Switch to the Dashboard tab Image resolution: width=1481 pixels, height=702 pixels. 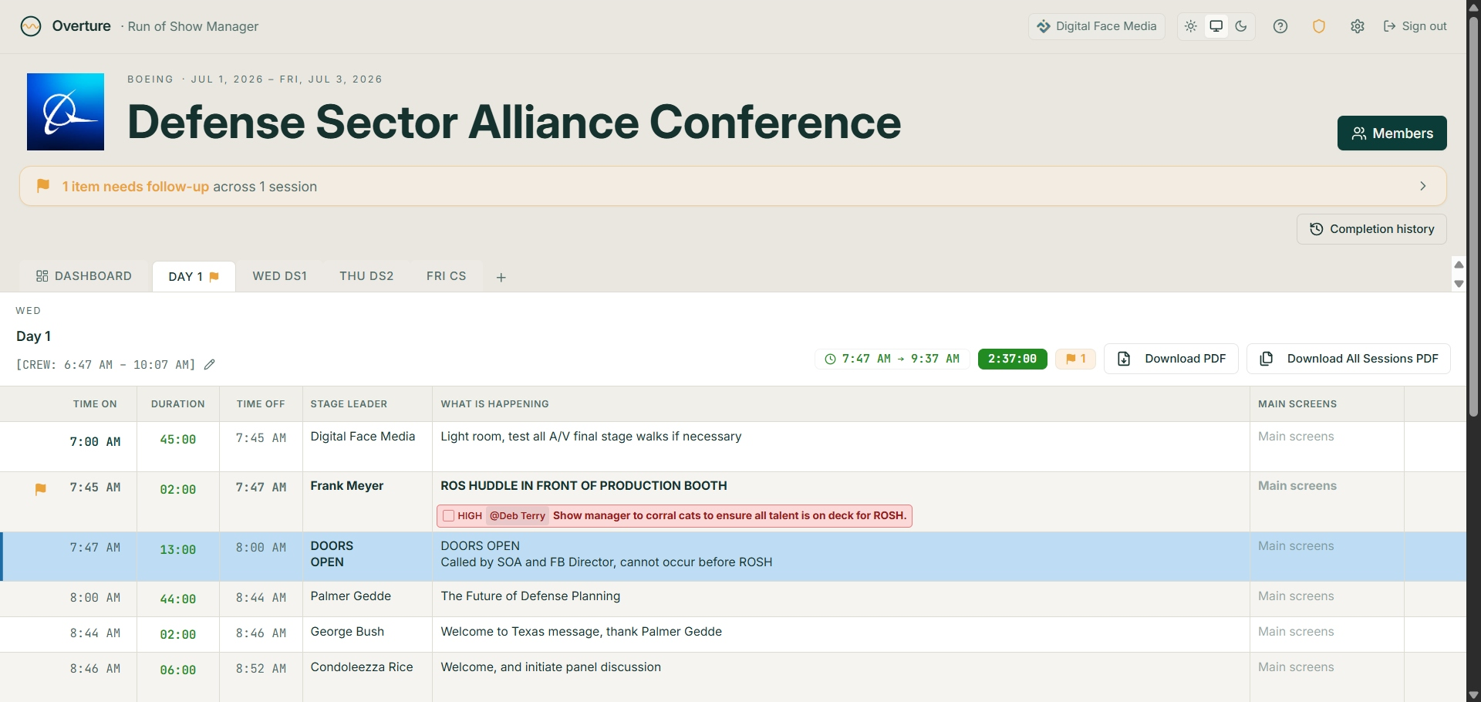pyautogui.click(x=84, y=276)
